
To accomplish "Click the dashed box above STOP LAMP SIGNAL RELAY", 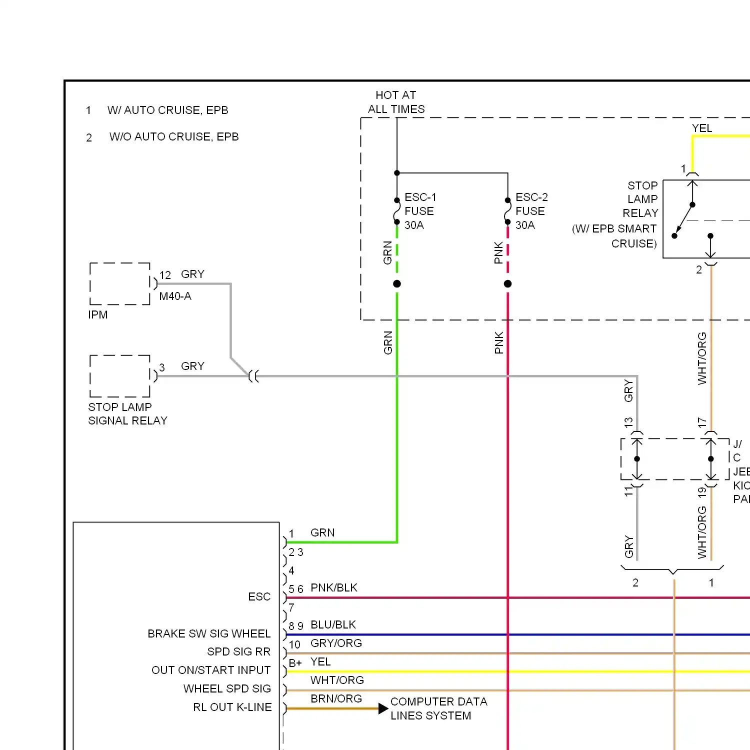I will coord(120,376).
